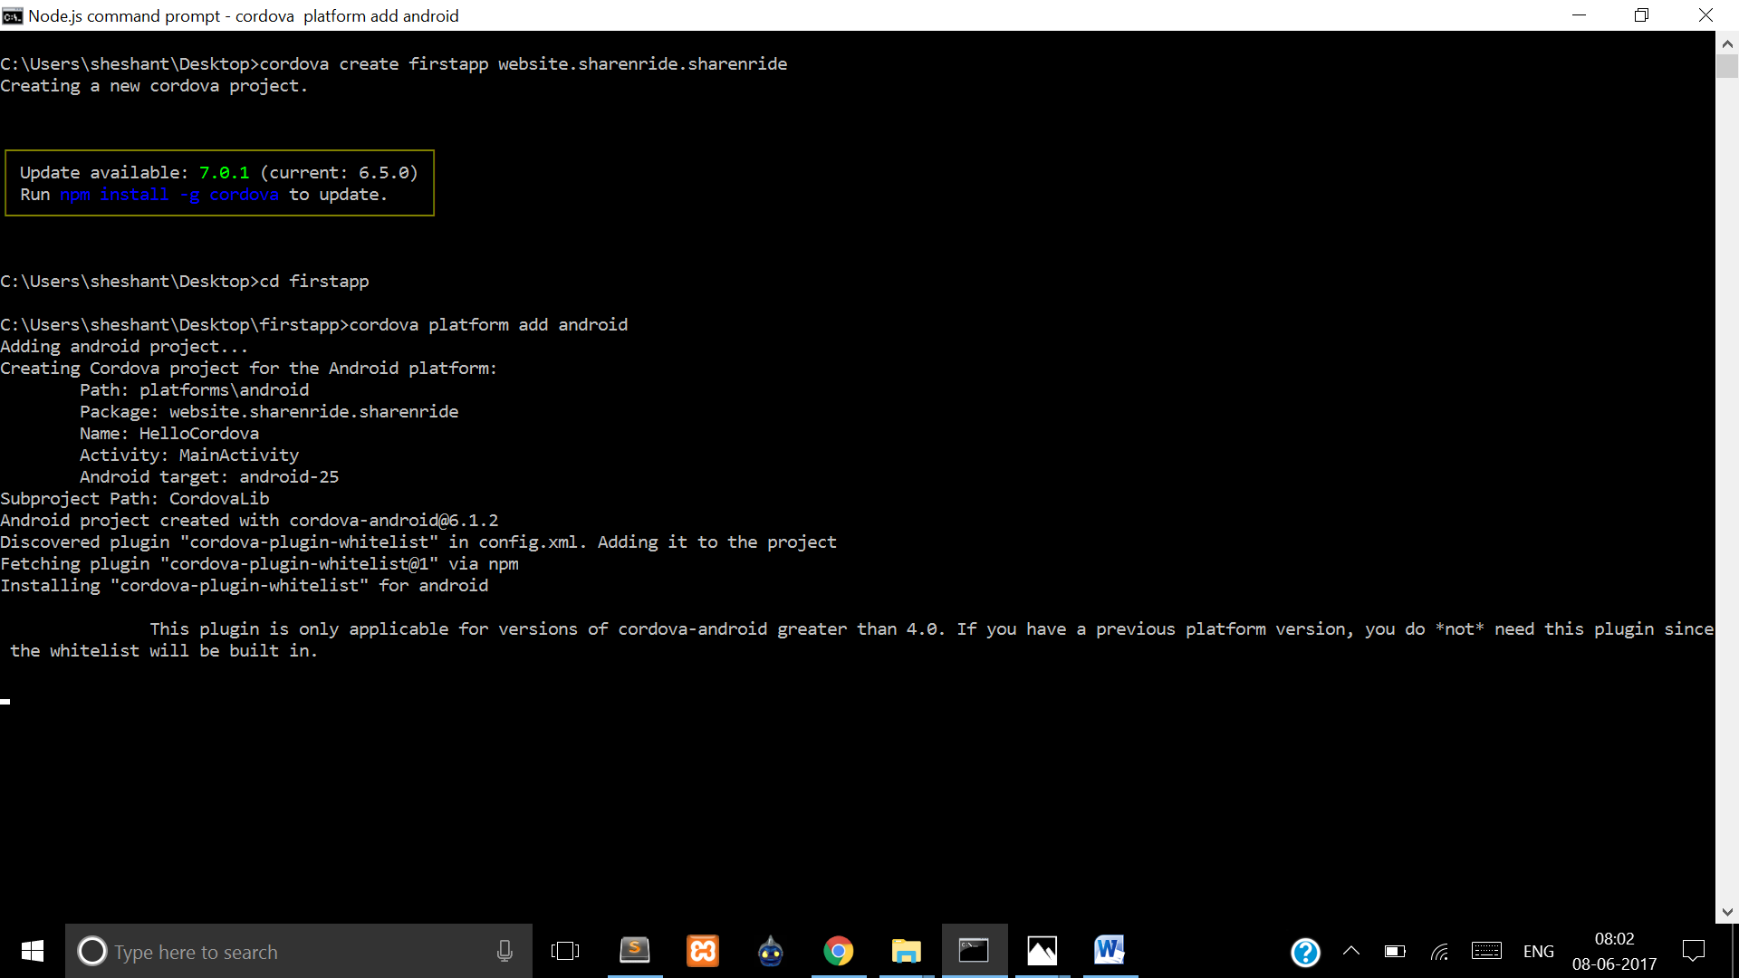Viewport: 1739px width, 978px height.
Task: Open the Windows Start menu
Action: 33,951
